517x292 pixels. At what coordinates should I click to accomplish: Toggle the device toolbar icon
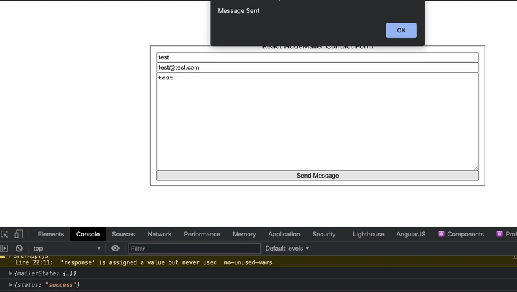point(19,234)
